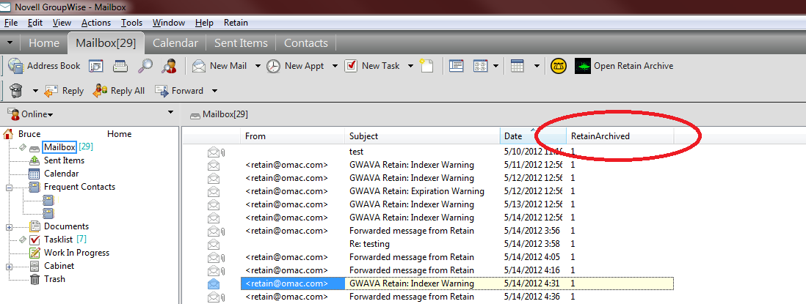Select Frequent Contacts folder

79,187
